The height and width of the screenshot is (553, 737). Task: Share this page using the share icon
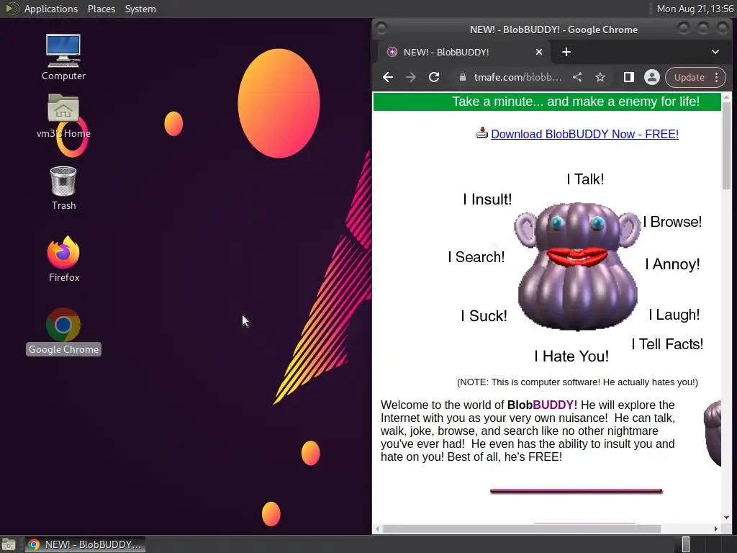(x=577, y=77)
